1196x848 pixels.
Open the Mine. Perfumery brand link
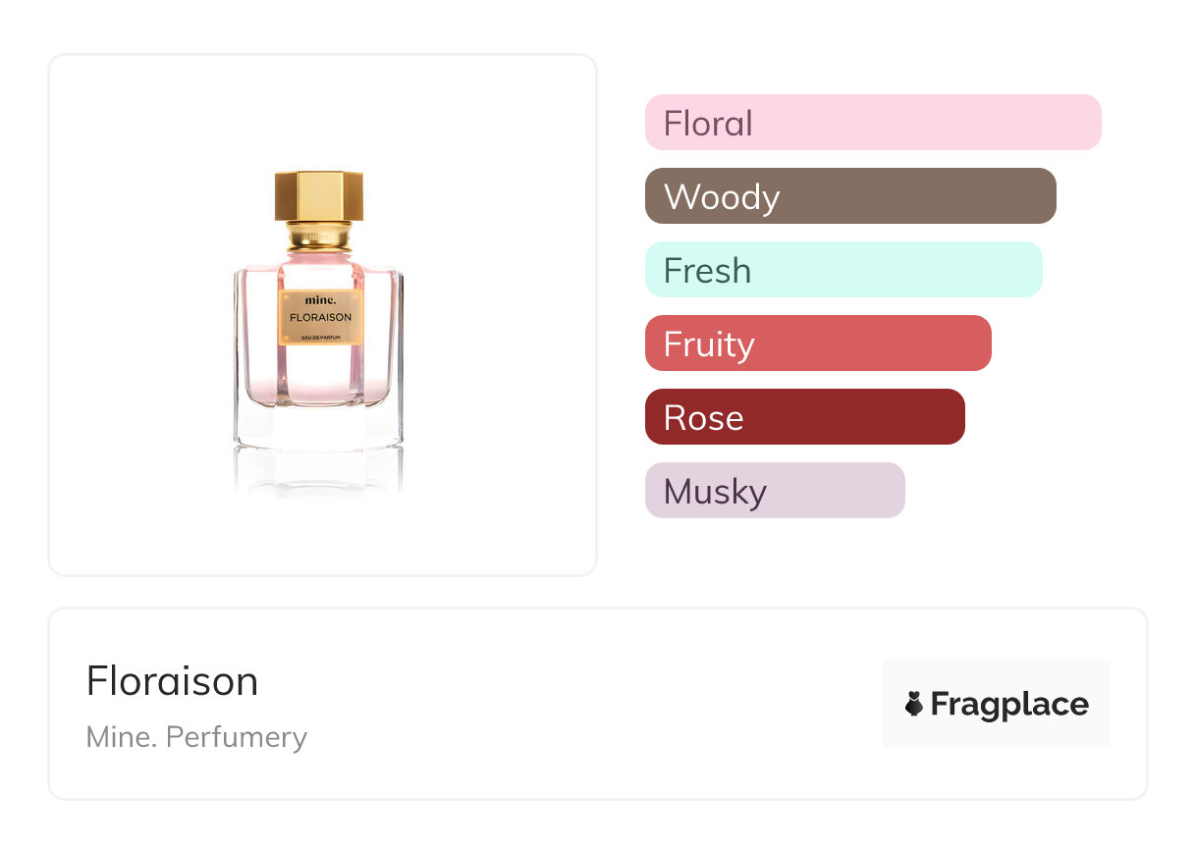(196, 737)
